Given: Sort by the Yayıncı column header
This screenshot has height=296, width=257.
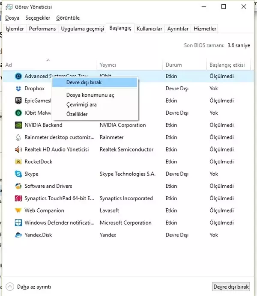Looking at the screenshot, I should [x=130, y=65].
